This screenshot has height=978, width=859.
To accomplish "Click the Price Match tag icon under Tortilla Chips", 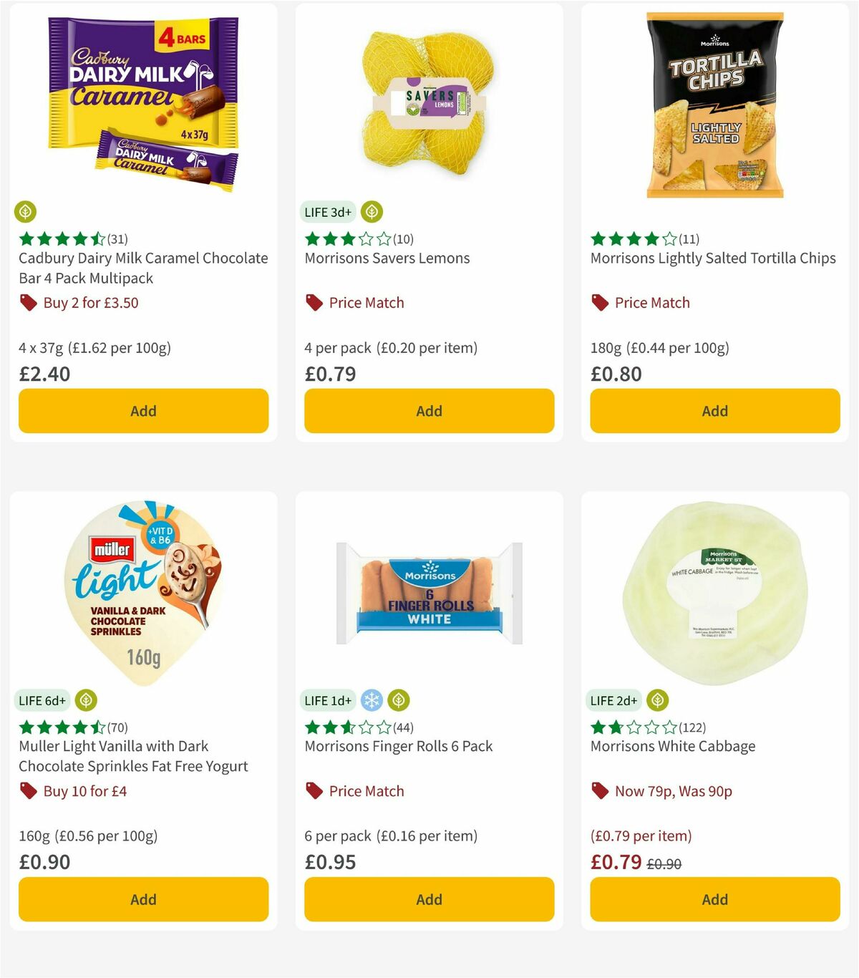I will point(600,303).
